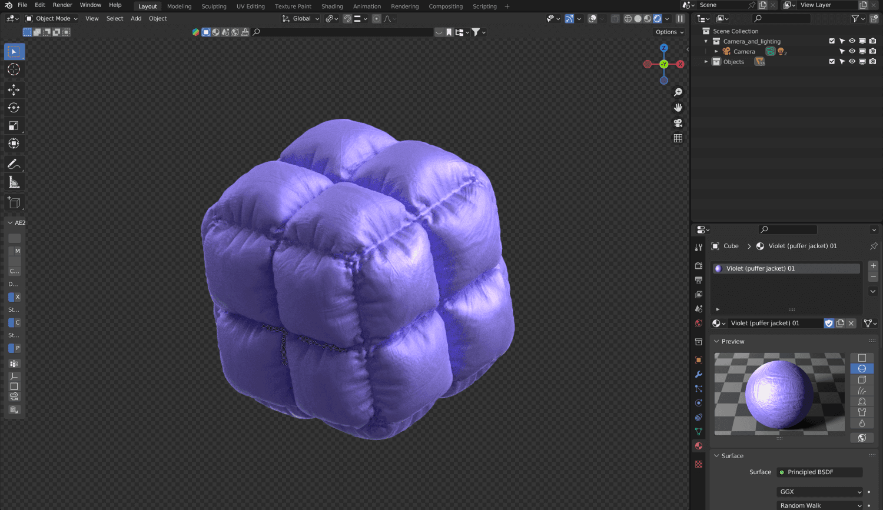883x510 pixels.
Task: Click the Select Box tool
Action: [x=14, y=52]
